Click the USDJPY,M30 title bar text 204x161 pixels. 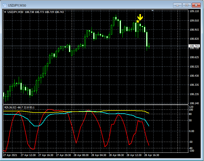[x=17, y=5]
